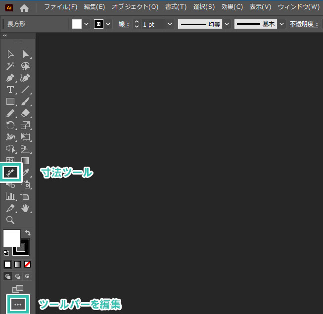
Task: Activate the Zoom tool
Action: tap(10, 220)
